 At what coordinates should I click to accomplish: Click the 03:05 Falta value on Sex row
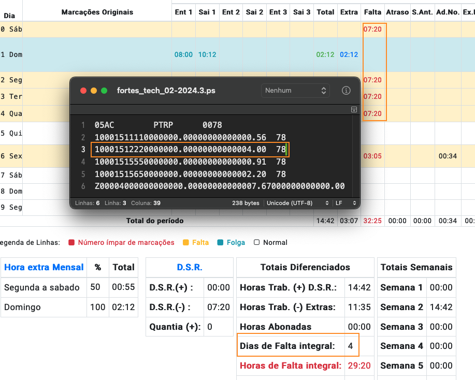click(372, 156)
